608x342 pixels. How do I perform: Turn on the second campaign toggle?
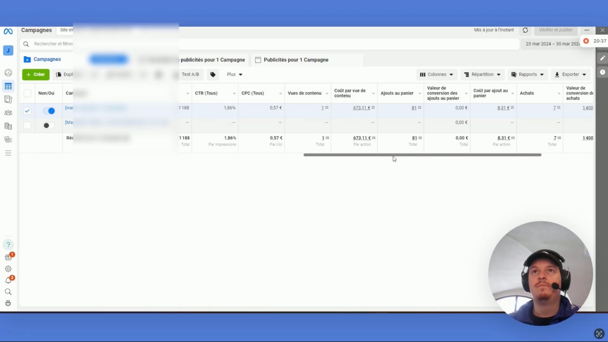pos(49,125)
